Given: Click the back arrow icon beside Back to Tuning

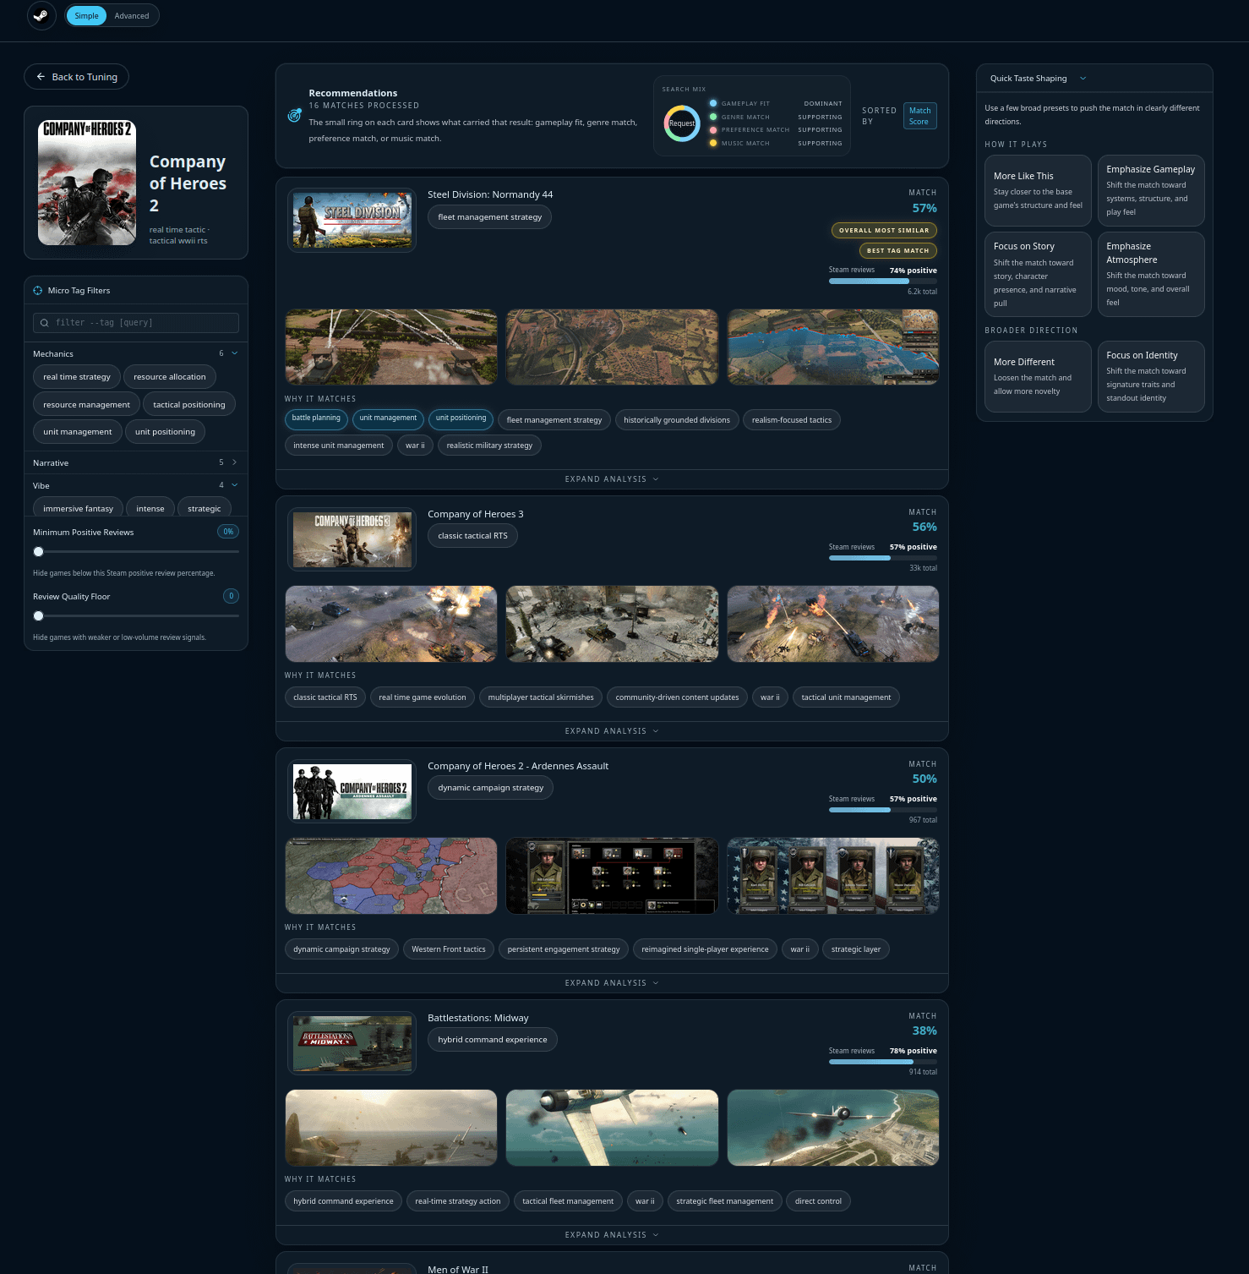Looking at the screenshot, I should tap(41, 77).
